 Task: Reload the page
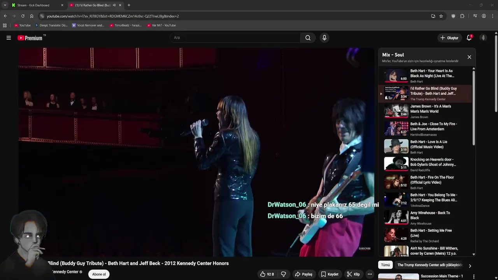click(23, 16)
